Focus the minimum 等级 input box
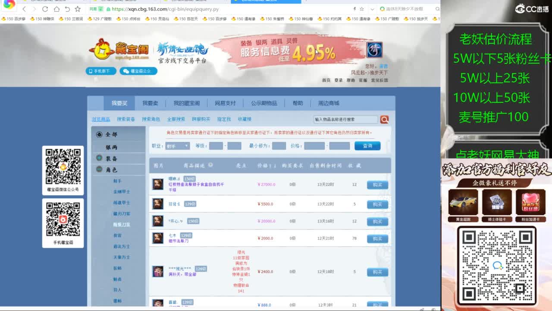 pos(216,146)
